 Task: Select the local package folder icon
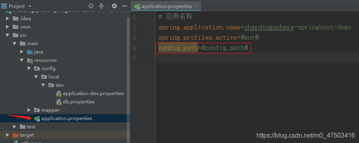pos(44,77)
